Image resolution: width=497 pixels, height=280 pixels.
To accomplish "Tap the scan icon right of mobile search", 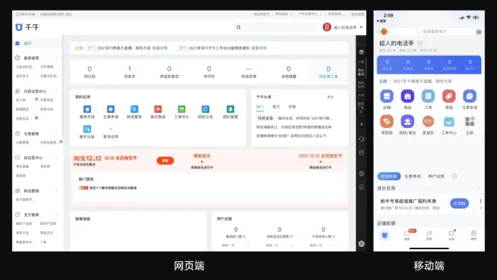I will [479, 32].
